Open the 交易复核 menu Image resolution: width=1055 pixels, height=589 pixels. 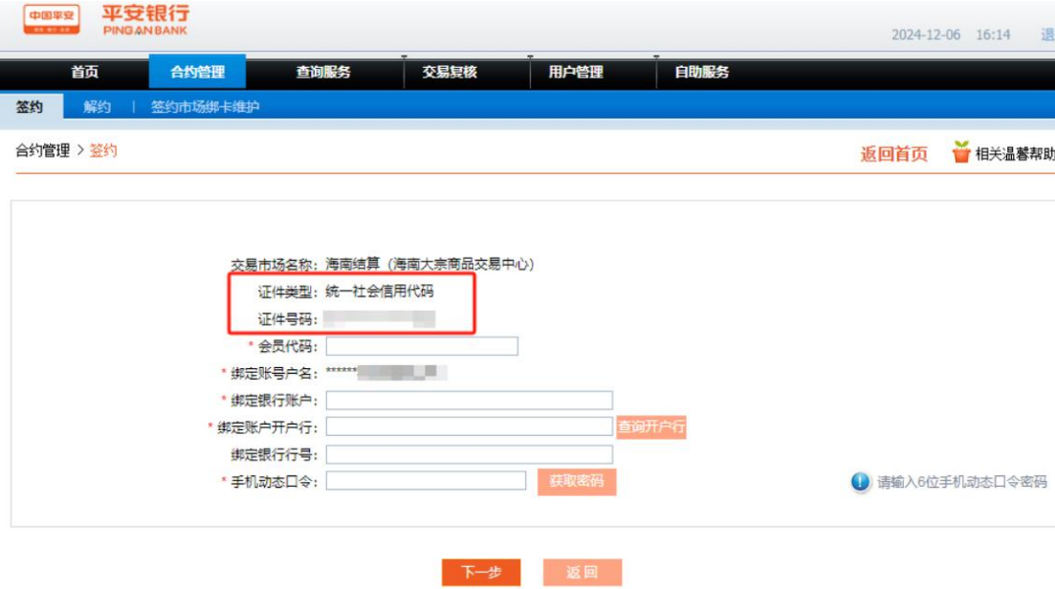[450, 73]
